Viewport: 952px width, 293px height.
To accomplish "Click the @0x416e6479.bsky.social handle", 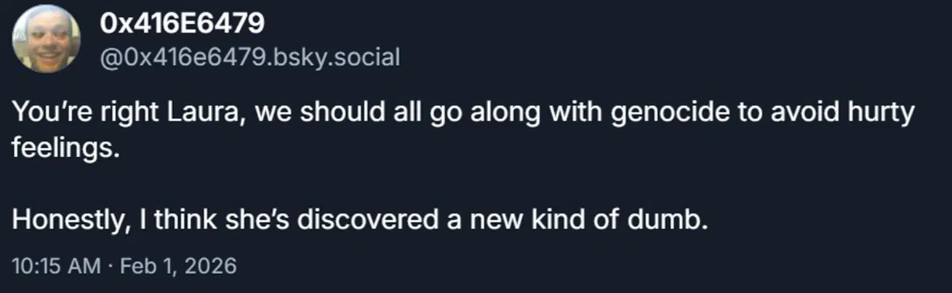I will pos(250,56).
